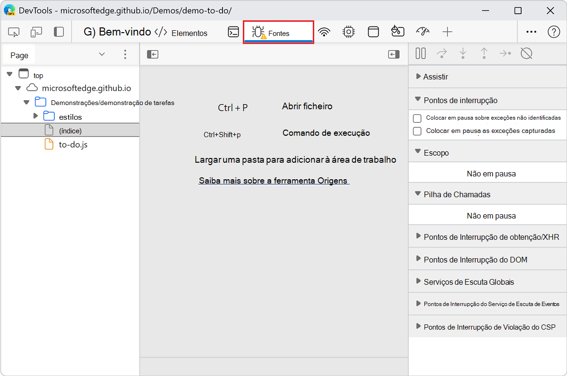Select the Fontes tab
Screen dimensions: 567x376
278,33
